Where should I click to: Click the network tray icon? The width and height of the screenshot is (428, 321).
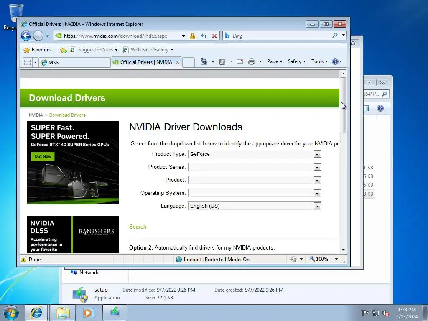[376, 313]
